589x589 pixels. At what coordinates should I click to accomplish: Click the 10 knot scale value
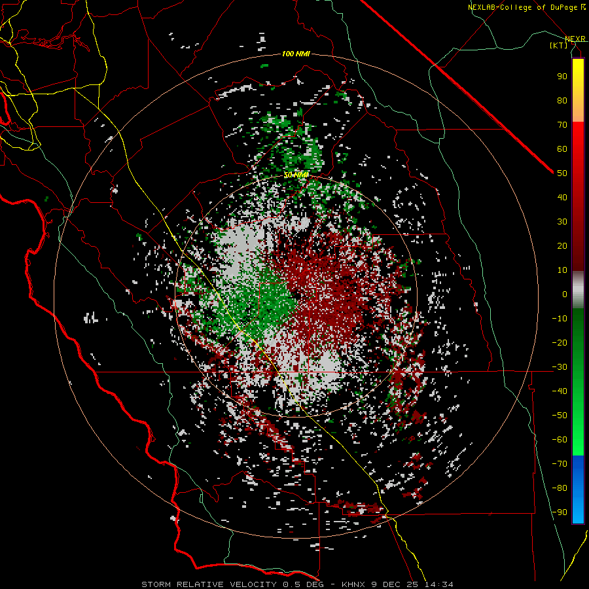click(x=562, y=270)
